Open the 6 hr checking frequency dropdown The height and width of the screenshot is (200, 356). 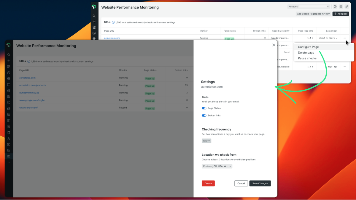[x=206, y=141]
